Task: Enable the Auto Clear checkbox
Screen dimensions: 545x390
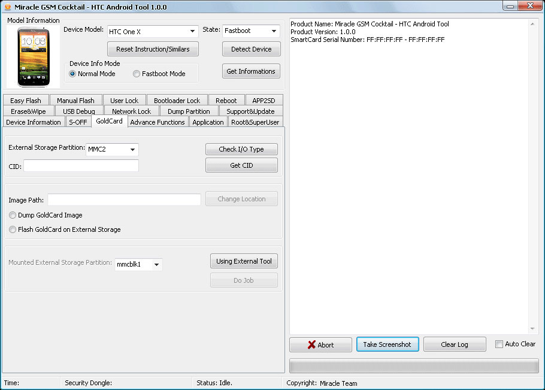Action: (x=499, y=344)
